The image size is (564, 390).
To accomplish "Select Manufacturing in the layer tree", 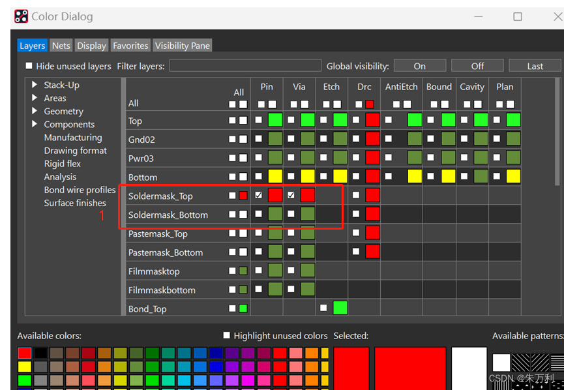I will [73, 138].
